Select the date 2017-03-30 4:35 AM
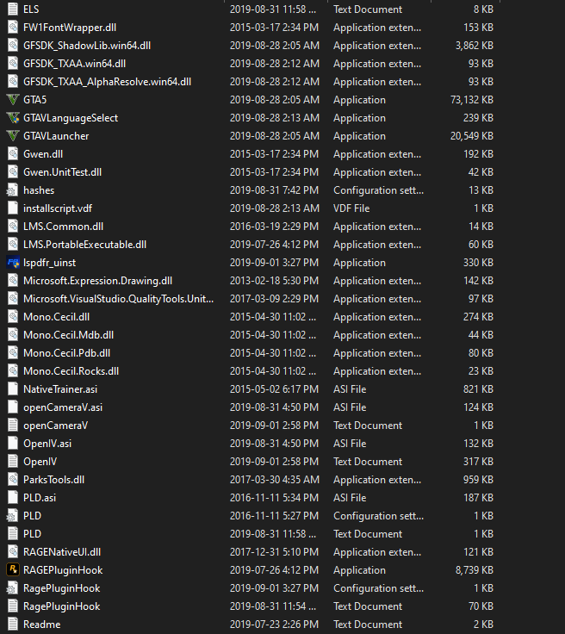The image size is (565, 634). tap(275, 480)
